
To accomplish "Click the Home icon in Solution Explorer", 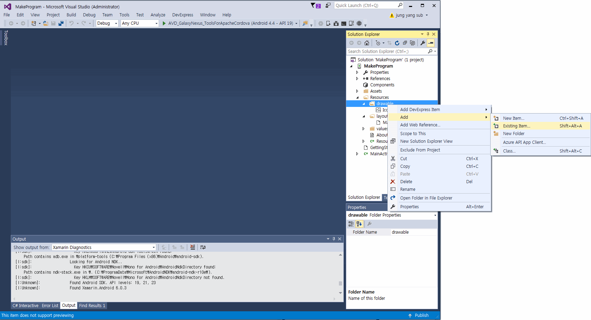I will pos(367,43).
